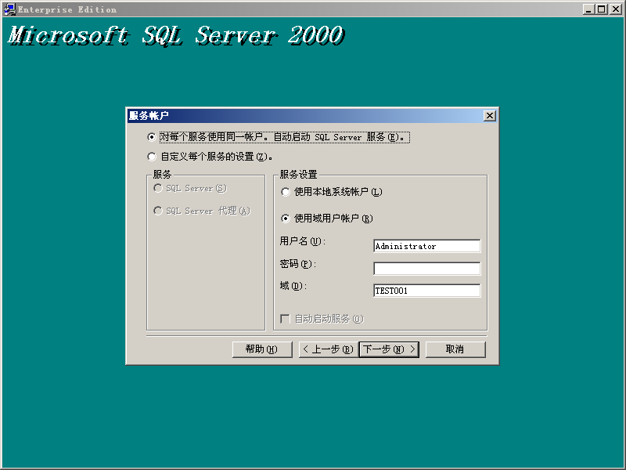Click the 域(D) label

click(293, 286)
